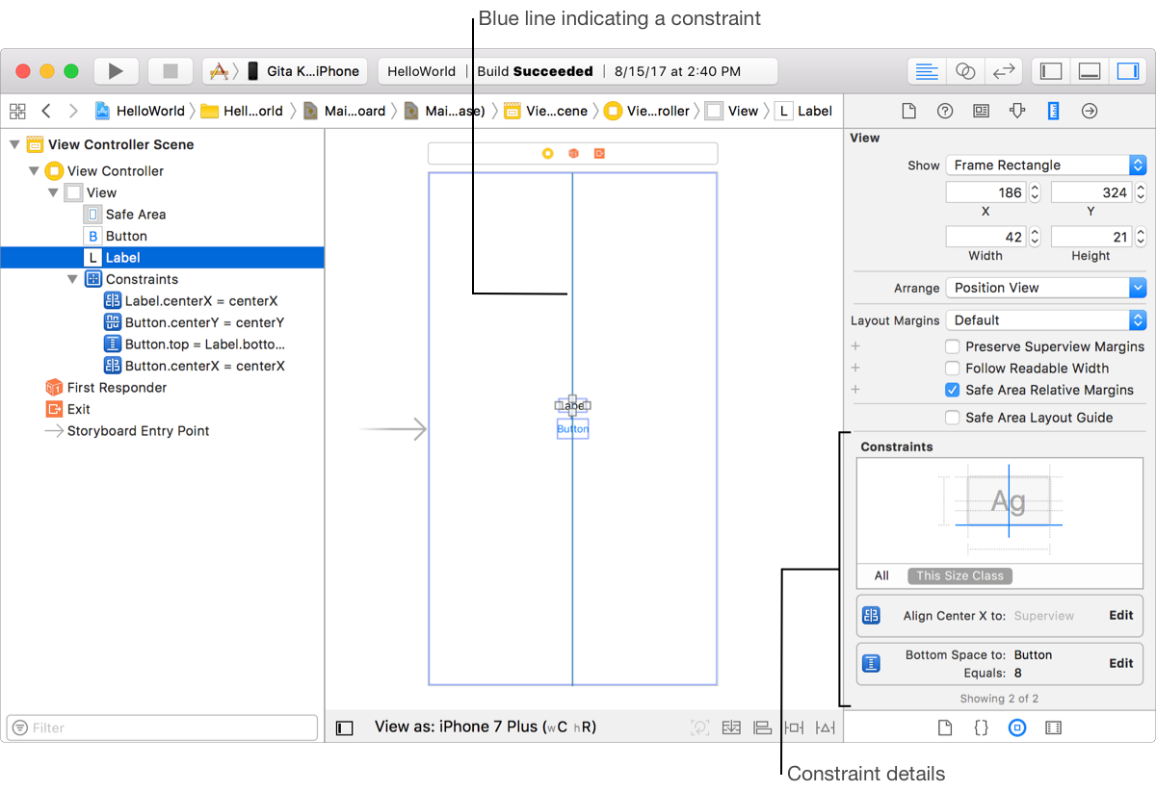1156x791 pixels.
Task: Edit the Bottom Space to Button constraint
Action: click(x=1120, y=663)
